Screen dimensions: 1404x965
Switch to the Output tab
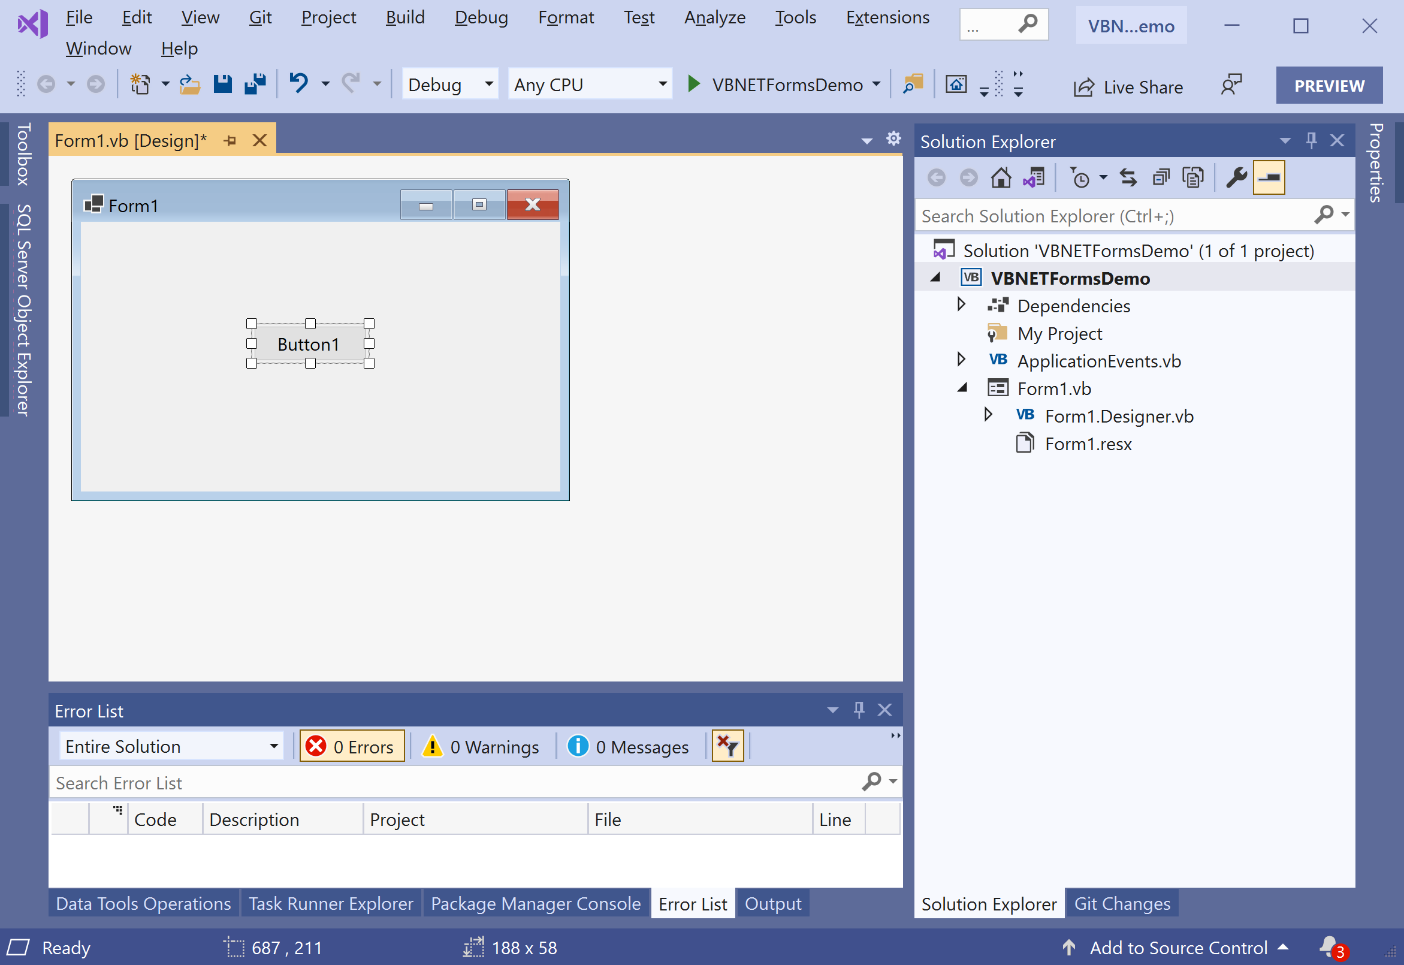coord(772,903)
